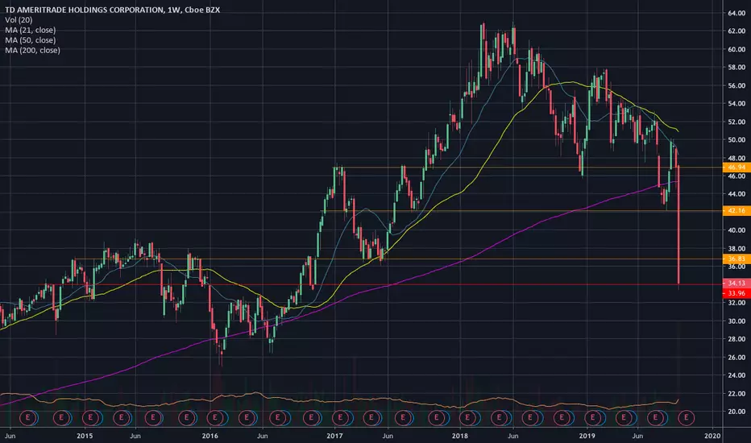Click the orange 36.83 price label
The image size is (751, 443).
tap(736, 259)
